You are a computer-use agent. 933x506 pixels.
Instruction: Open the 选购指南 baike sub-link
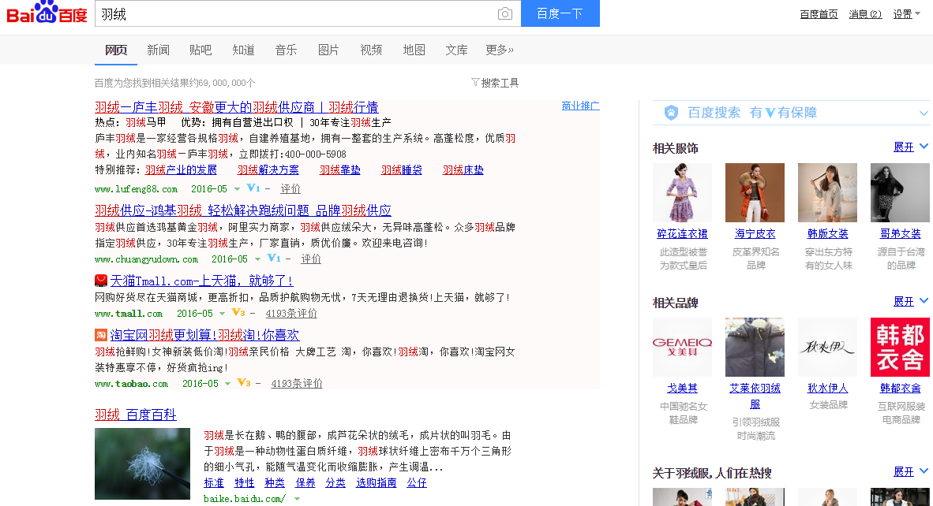376,483
